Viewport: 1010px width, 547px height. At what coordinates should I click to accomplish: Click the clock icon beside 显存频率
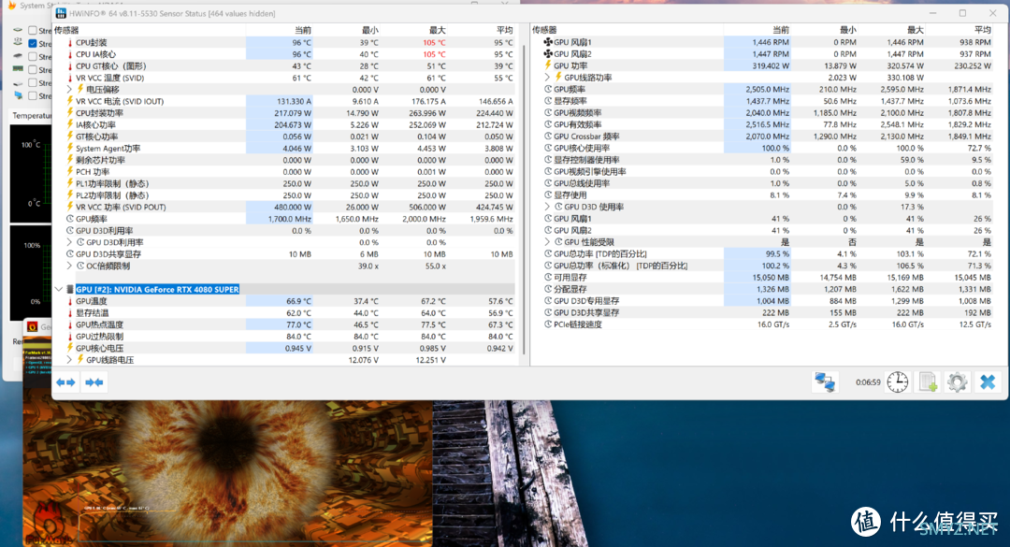tap(549, 101)
